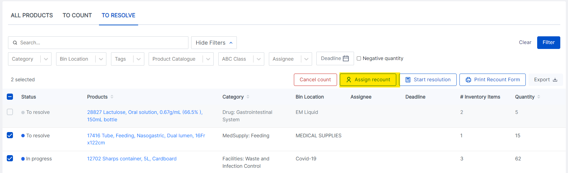Uncheck the Sharps container row checkbox
This screenshot has width=568, height=173.
10,159
